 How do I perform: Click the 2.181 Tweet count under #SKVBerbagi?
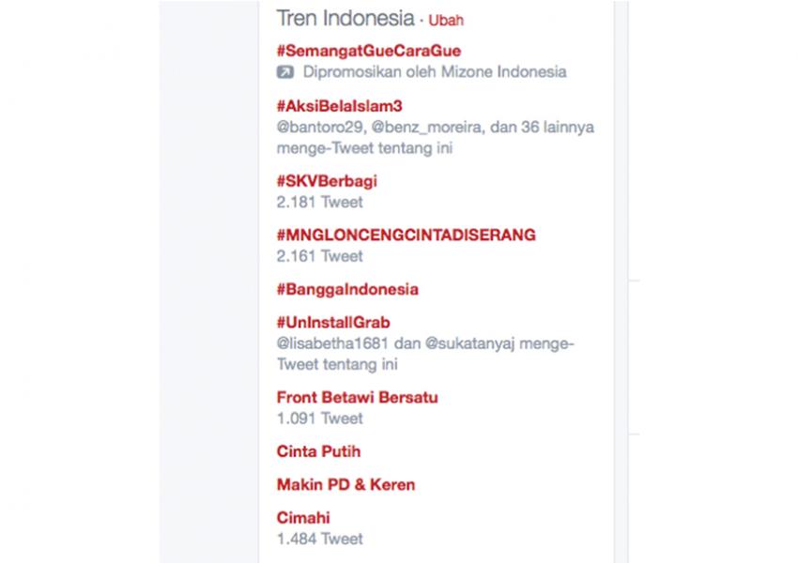[319, 203]
